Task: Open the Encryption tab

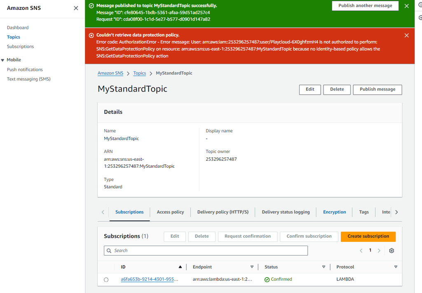Action: (334, 212)
